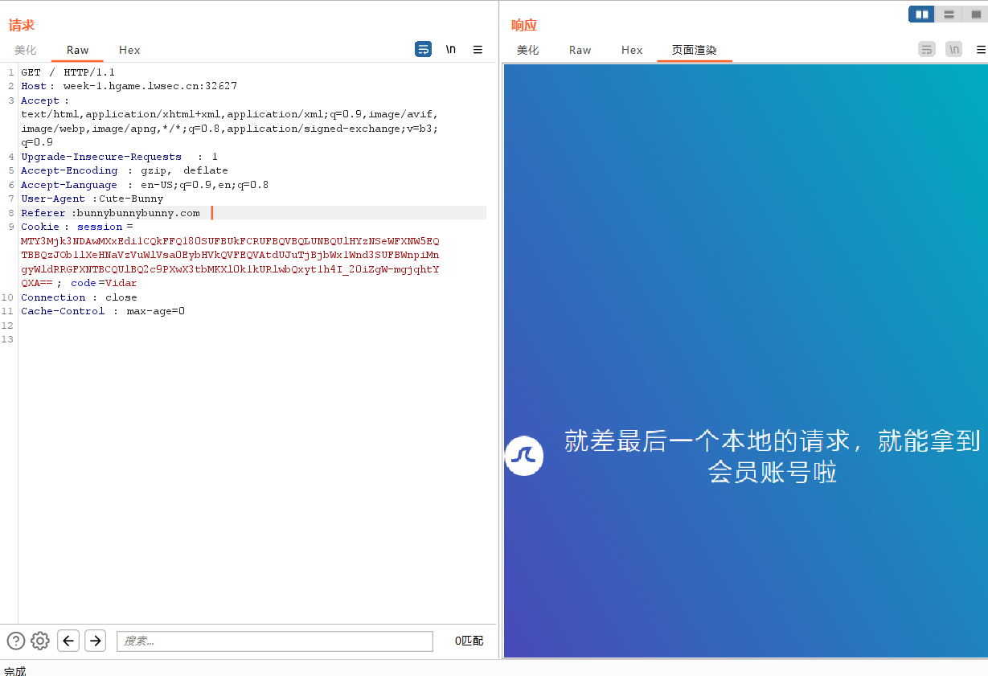Switch request view to Hex tab

click(129, 50)
